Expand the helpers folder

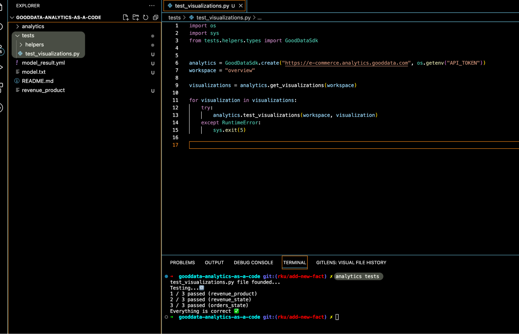pos(21,45)
